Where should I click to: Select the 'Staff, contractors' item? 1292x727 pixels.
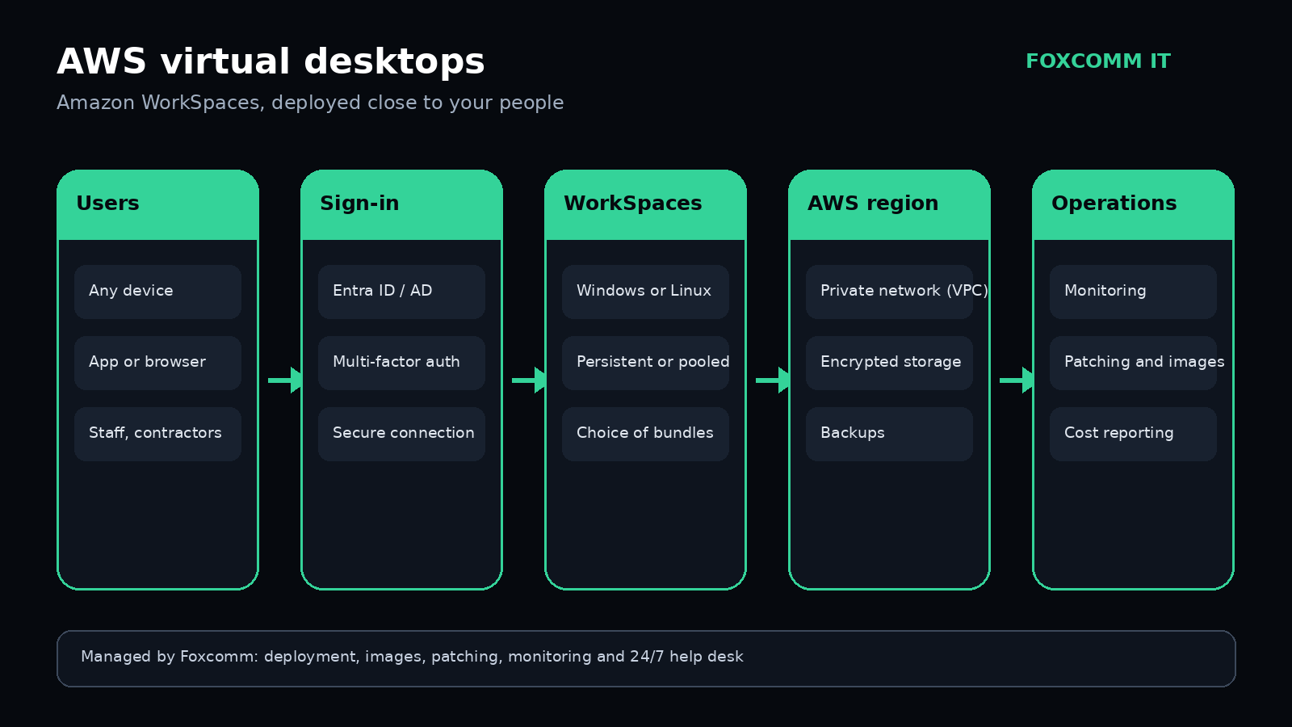(158, 434)
